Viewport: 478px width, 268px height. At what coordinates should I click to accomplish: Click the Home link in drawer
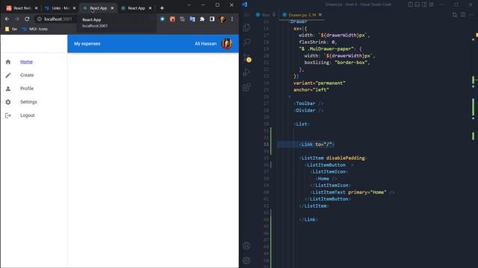pos(27,62)
